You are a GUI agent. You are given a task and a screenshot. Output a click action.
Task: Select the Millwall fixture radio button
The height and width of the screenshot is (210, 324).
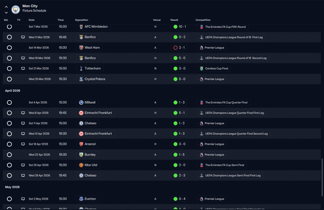coord(9,103)
